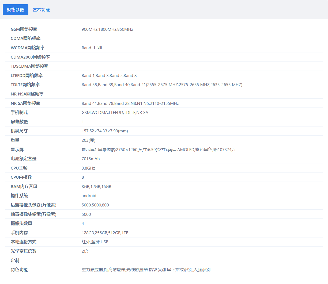Click the CPU内核数 label

point(21,177)
